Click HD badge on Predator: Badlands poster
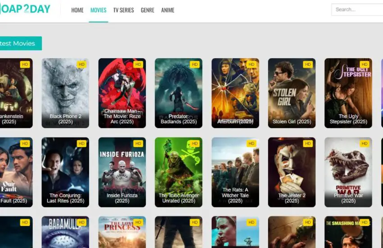 tap(195, 64)
